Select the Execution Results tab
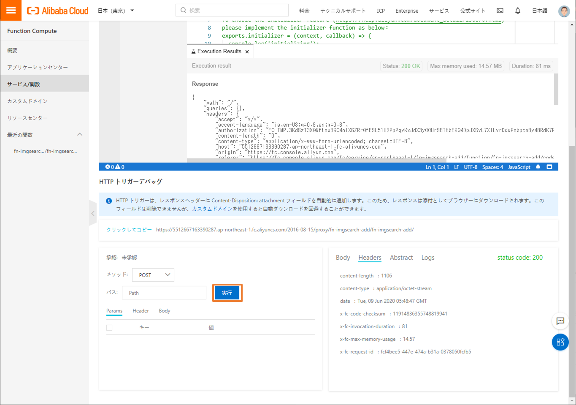Image resolution: width=576 pixels, height=405 pixels. 219,51
